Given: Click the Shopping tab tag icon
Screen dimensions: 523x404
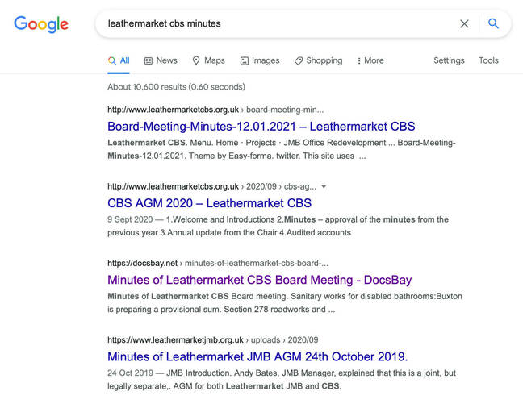Looking at the screenshot, I should point(299,60).
